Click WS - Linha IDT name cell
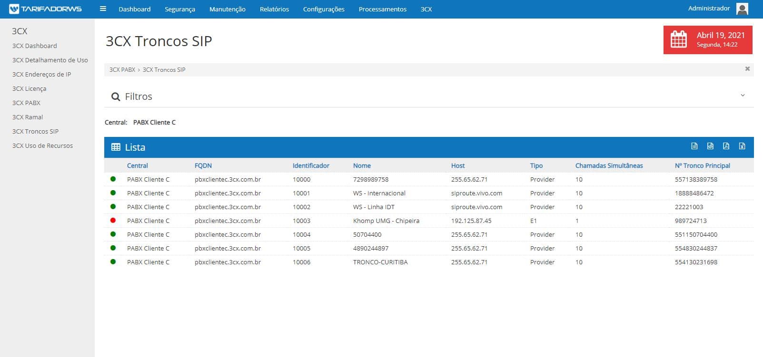This screenshot has width=763, height=357. [374, 207]
